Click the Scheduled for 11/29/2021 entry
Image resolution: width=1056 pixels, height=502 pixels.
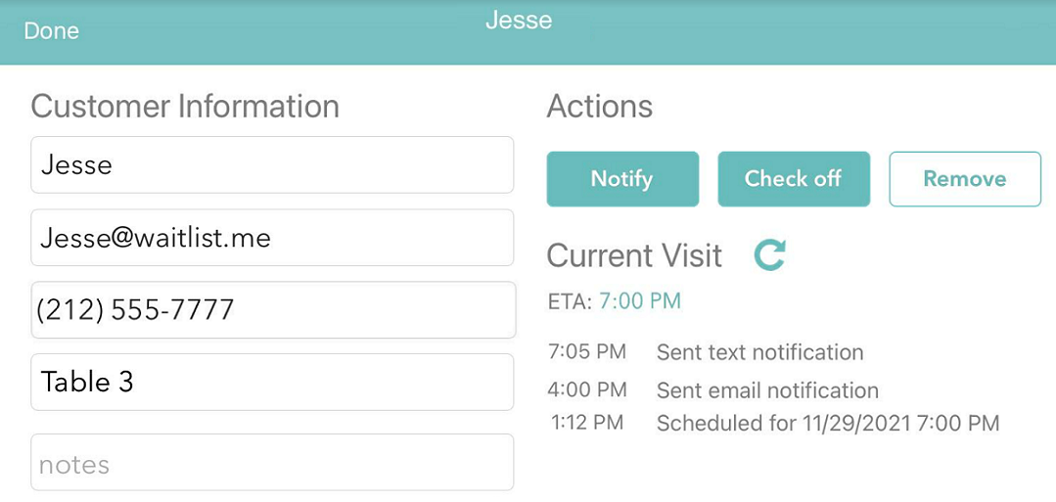click(828, 423)
